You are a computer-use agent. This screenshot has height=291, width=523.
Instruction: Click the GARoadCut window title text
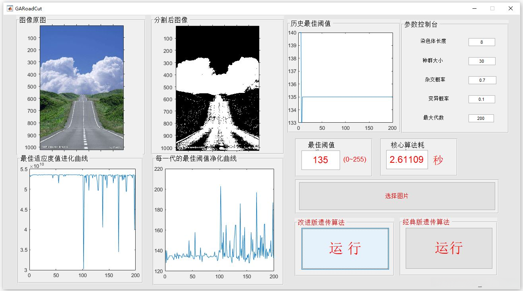[29, 8]
